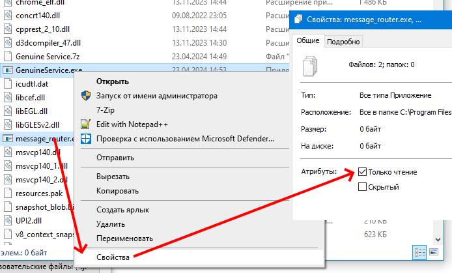
Task: Click the libcef.dll file icon
Action: click(x=8, y=97)
